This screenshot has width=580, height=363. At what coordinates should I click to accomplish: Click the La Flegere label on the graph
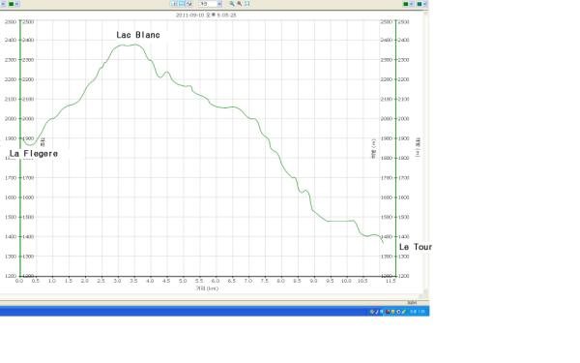tap(33, 153)
